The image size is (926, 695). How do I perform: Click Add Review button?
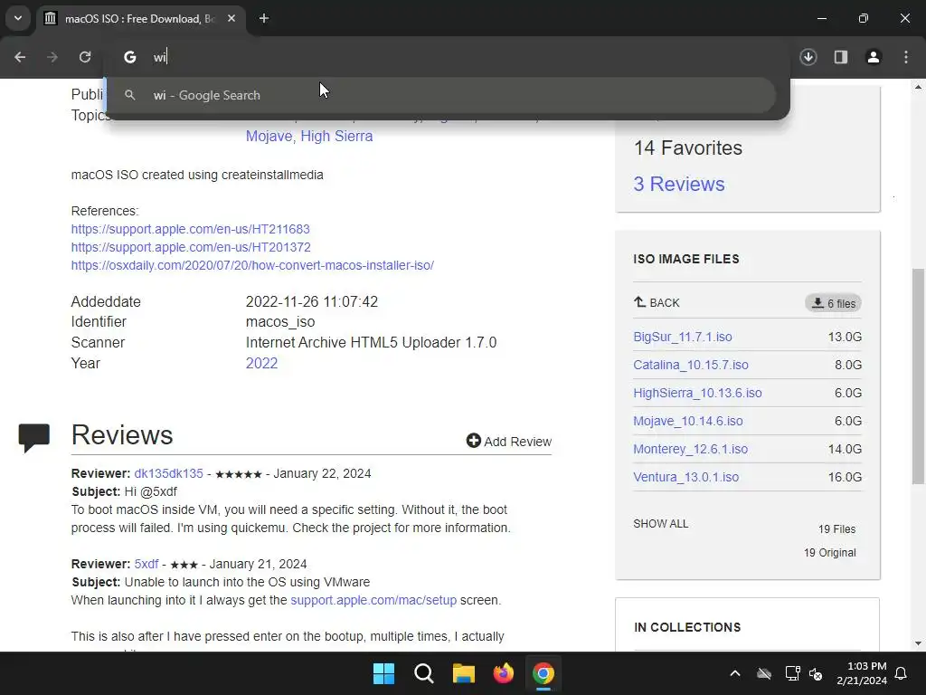(508, 441)
